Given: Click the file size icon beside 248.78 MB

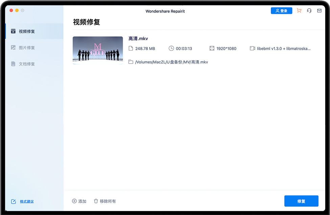Looking at the screenshot, I should pyautogui.click(x=131, y=49).
